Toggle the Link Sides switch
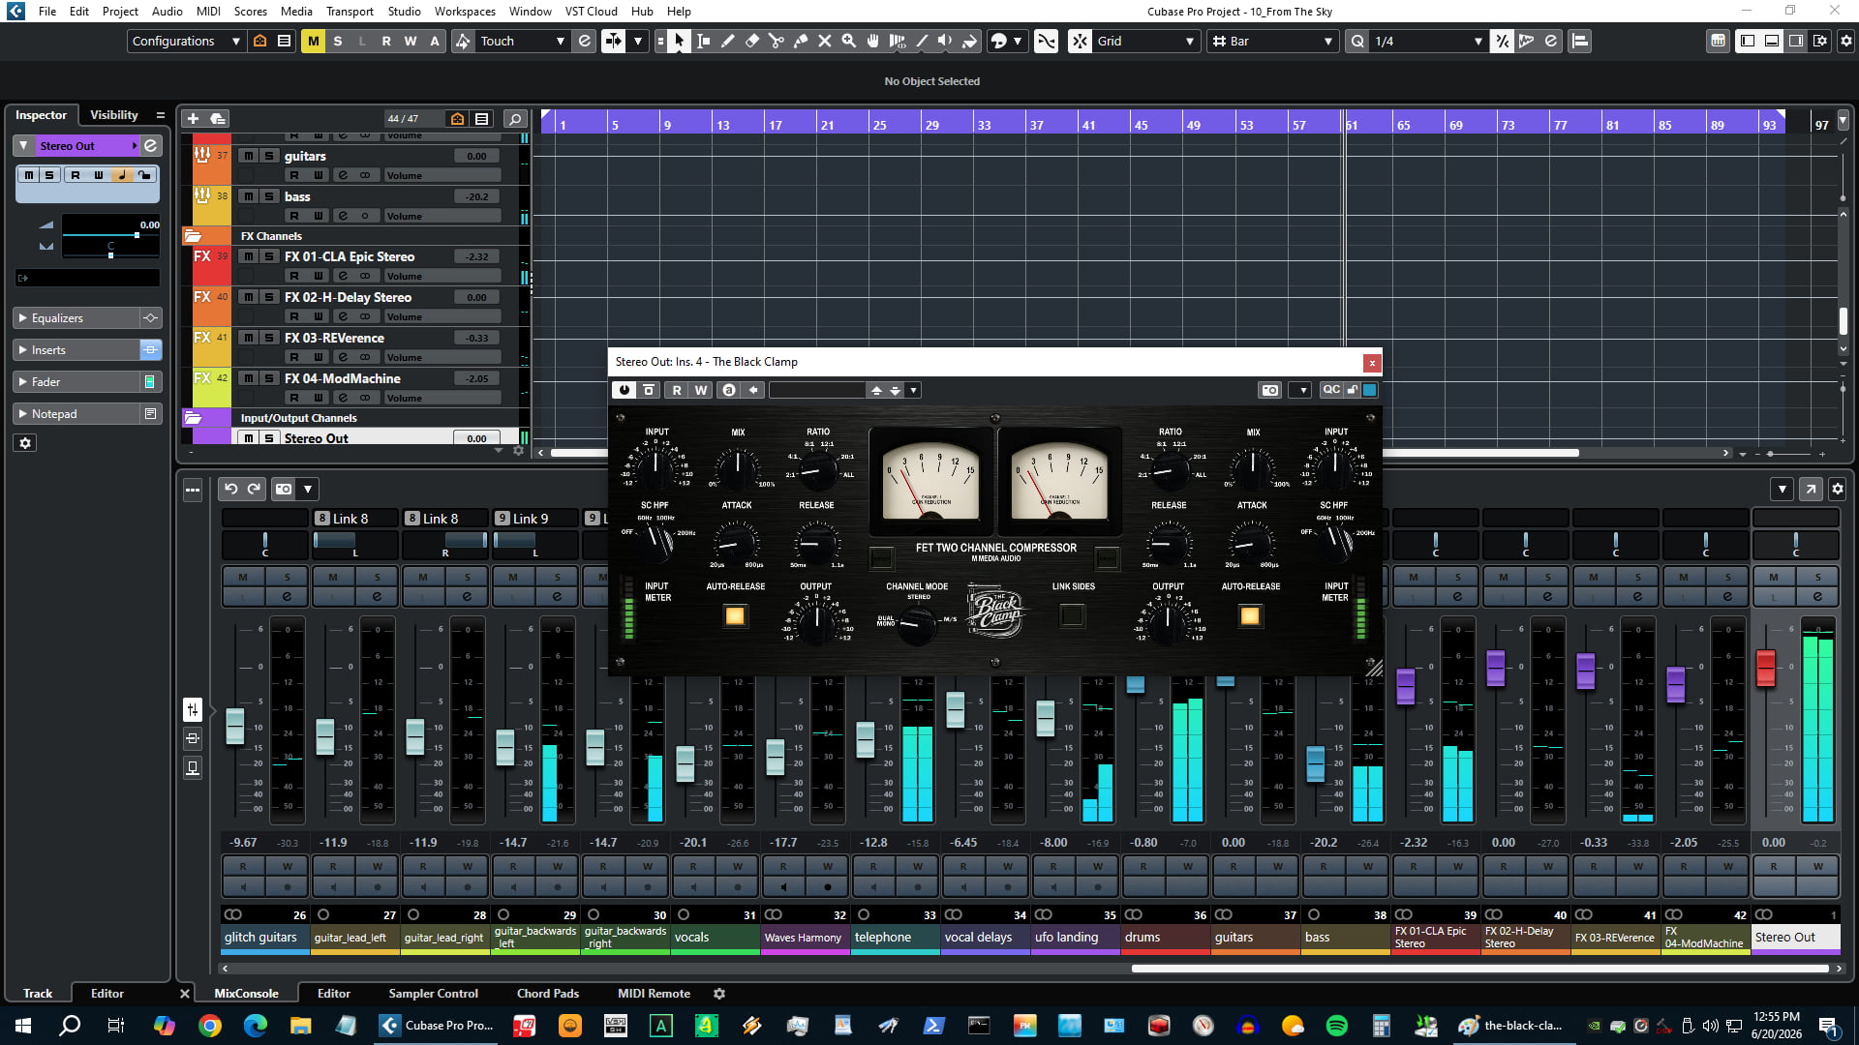1859x1045 pixels. pos(1072,614)
